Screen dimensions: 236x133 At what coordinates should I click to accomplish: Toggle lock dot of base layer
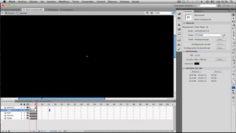click(24, 113)
